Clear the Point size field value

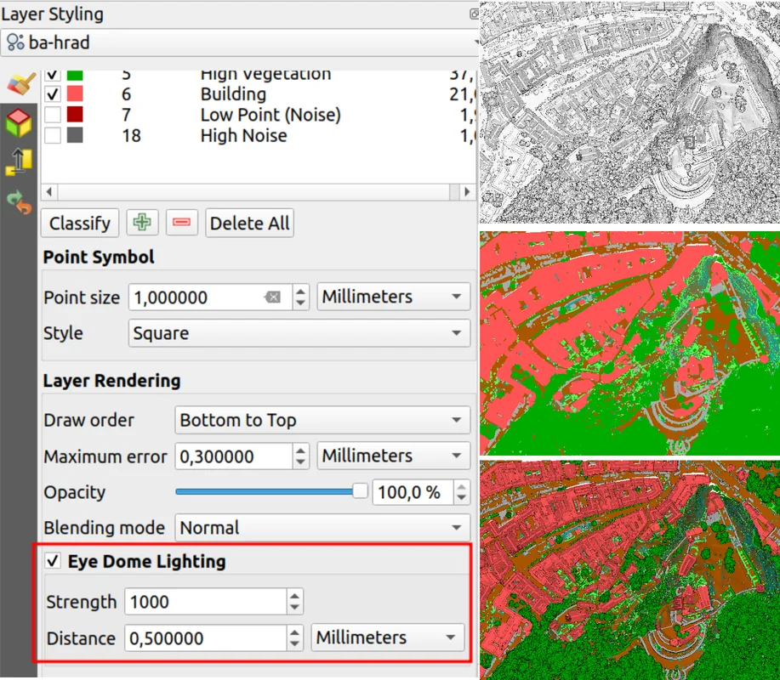[x=272, y=297]
